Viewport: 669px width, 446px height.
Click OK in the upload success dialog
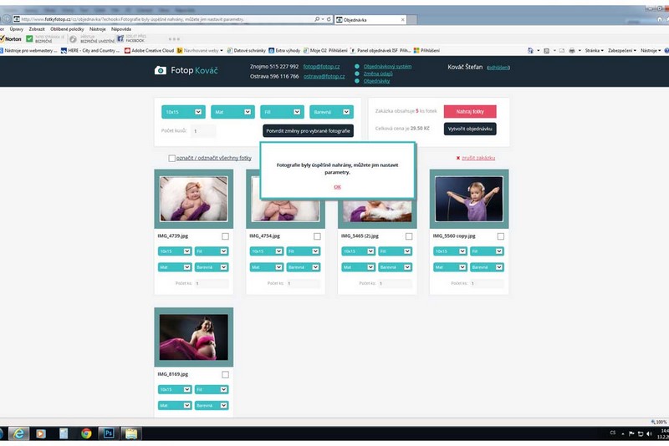pyautogui.click(x=337, y=186)
